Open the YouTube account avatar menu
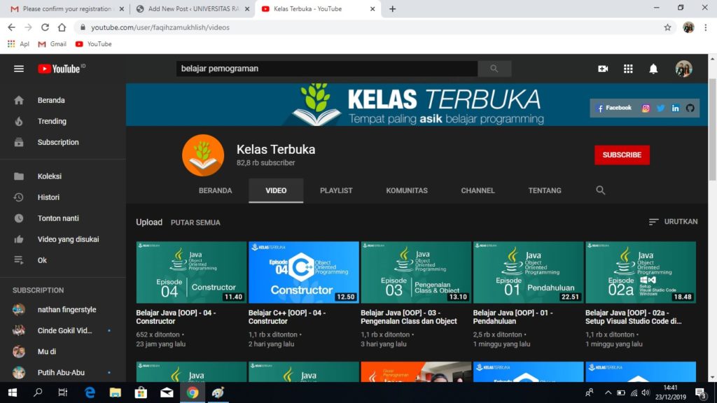This screenshot has width=717, height=403. point(683,69)
